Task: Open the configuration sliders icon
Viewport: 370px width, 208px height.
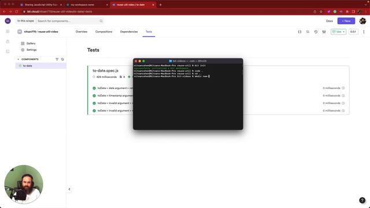Action: [324, 32]
